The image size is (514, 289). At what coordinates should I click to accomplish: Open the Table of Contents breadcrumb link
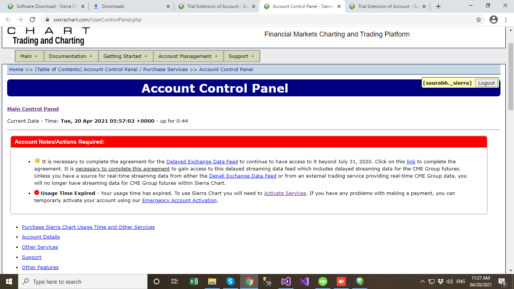[111, 69]
